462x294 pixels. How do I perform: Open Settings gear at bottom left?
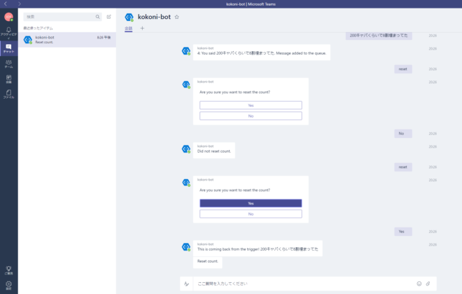[x=8, y=285]
